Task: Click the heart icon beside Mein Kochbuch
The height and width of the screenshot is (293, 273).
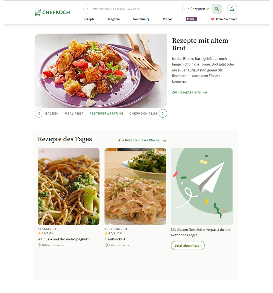Action: click(x=213, y=19)
